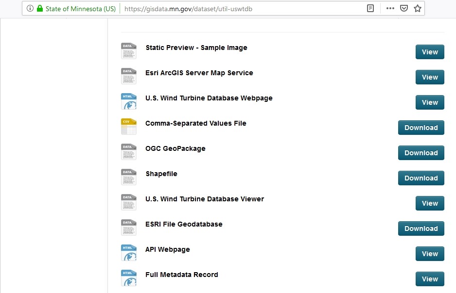Click the API Webpage HTML icon
This screenshot has width=456, height=293.
128,253
